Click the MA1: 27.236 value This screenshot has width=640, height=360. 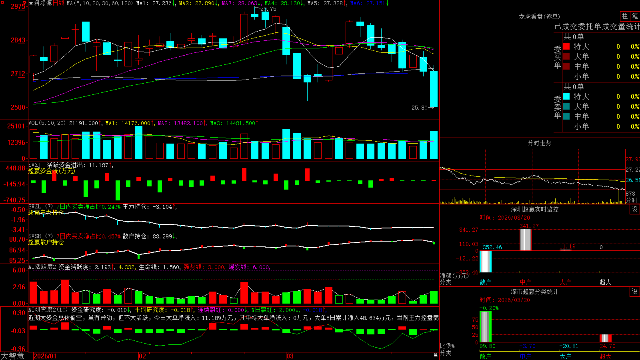(x=155, y=3)
